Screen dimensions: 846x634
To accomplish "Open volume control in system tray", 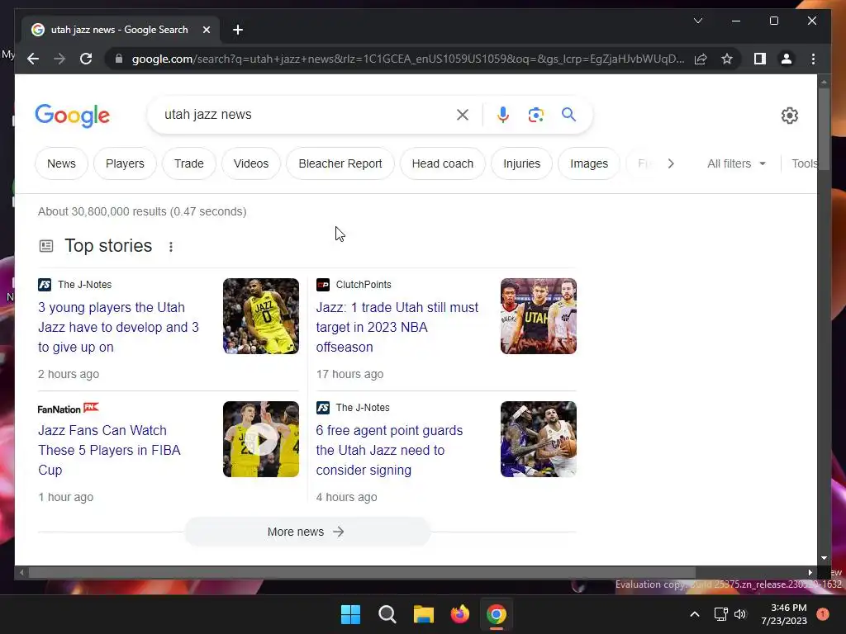I will coord(740,614).
